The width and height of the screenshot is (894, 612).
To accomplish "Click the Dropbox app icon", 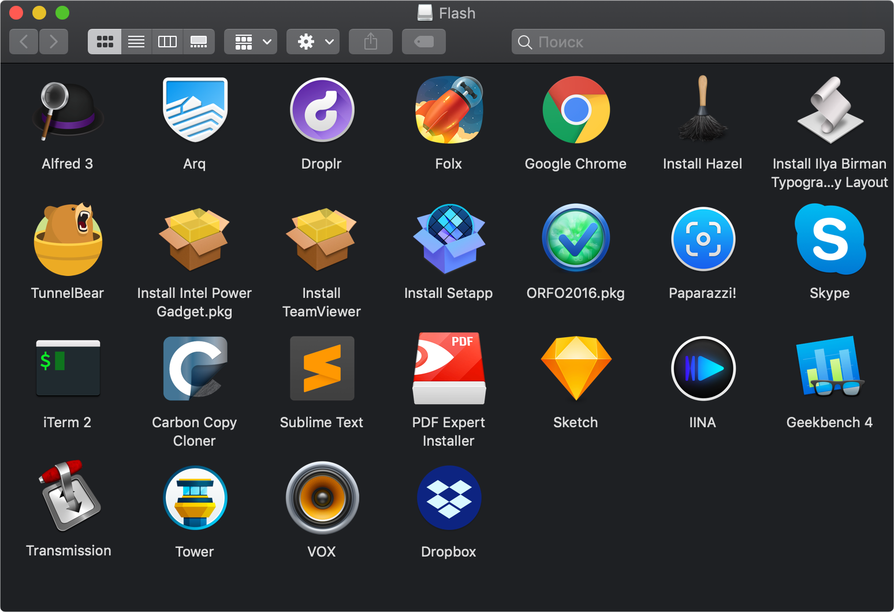I will (x=449, y=498).
